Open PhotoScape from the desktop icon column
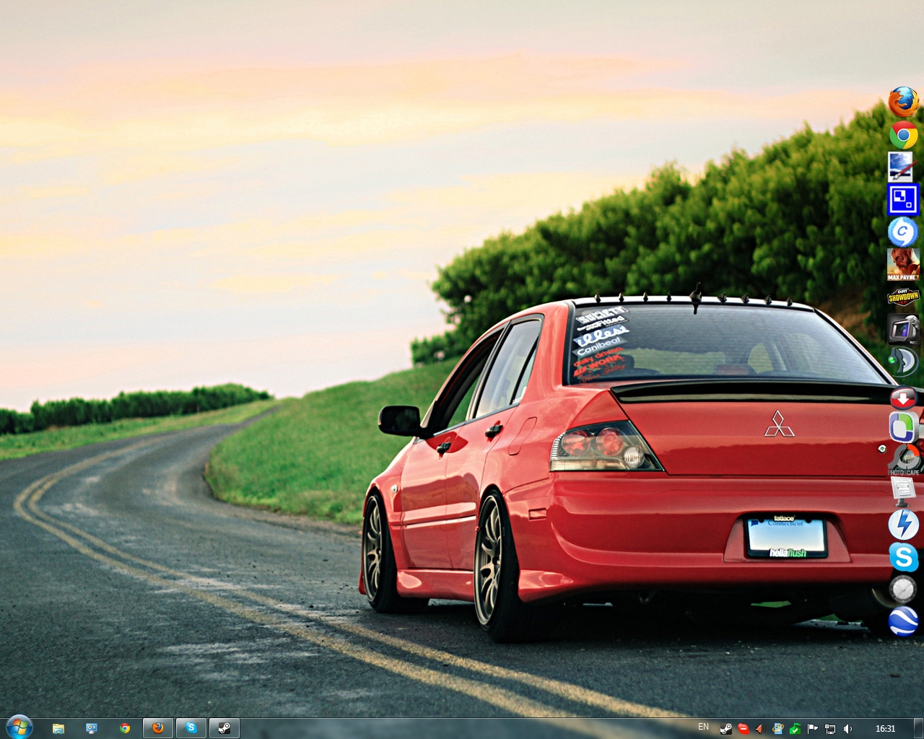Viewport: 924px width, 739px height. 903,460
